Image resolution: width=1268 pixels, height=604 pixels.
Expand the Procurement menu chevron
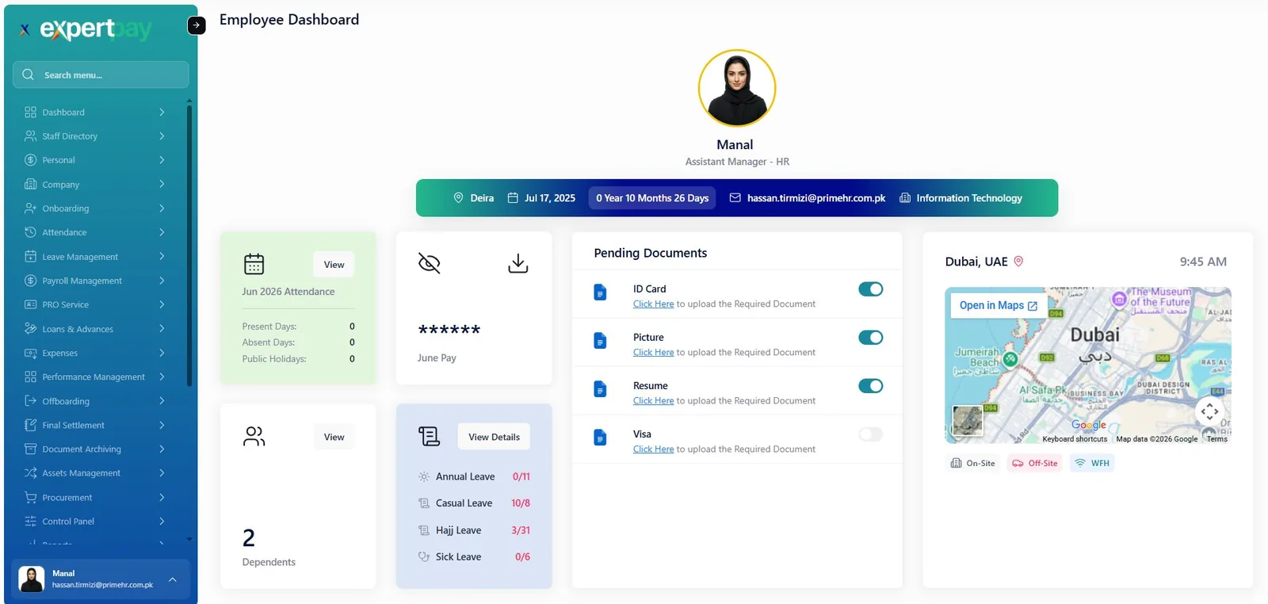(162, 497)
